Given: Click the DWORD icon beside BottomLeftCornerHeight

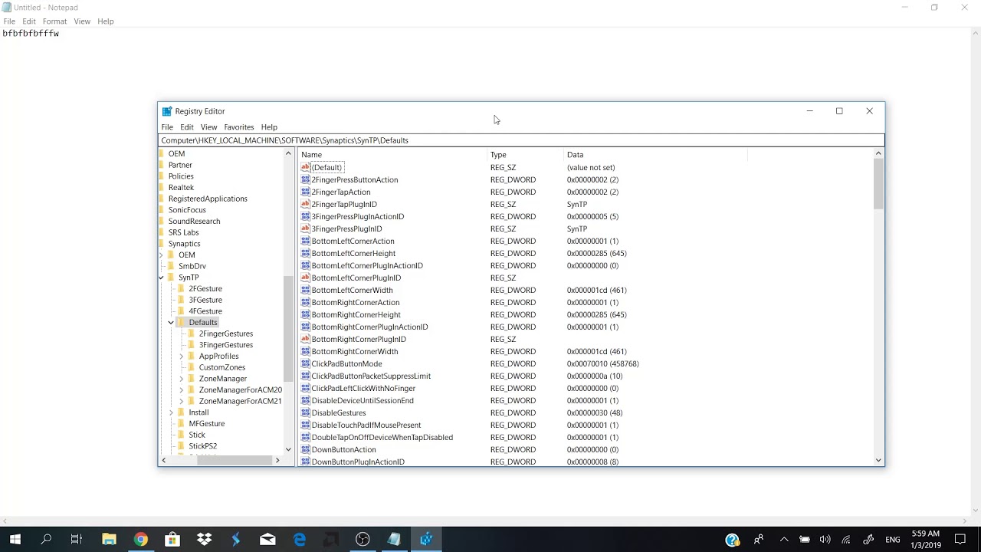Looking at the screenshot, I should pos(305,253).
